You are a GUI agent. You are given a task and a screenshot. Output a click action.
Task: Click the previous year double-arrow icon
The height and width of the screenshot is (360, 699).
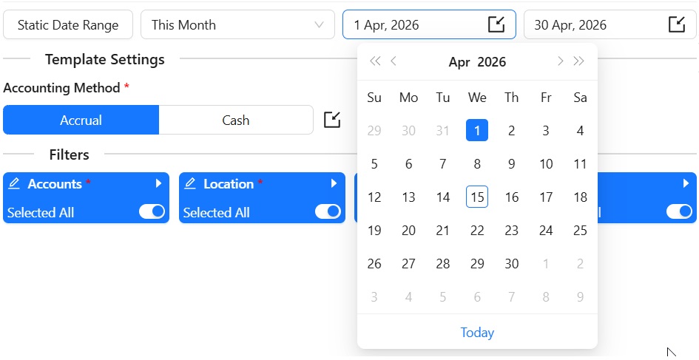coord(375,61)
